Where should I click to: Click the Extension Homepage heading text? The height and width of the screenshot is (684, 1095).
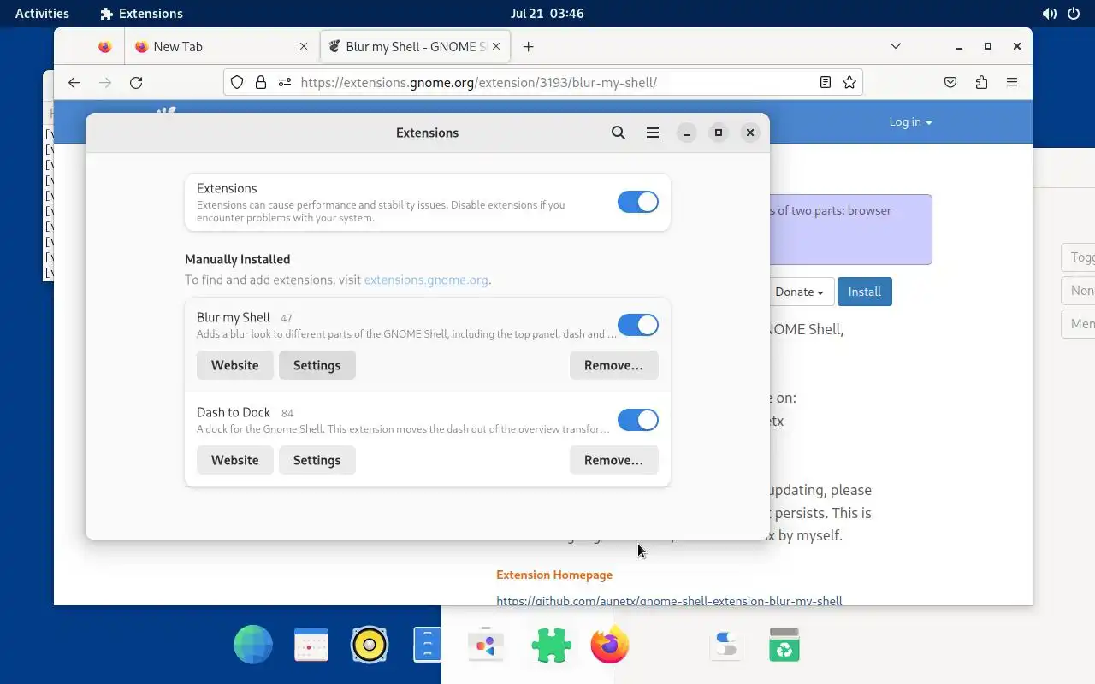tap(554, 575)
